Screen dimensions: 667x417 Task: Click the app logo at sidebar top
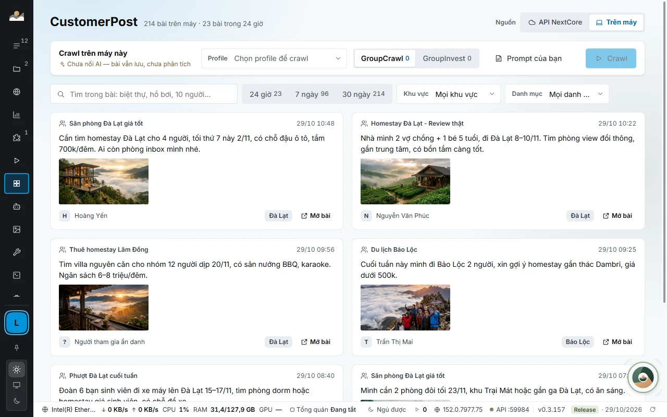click(17, 16)
